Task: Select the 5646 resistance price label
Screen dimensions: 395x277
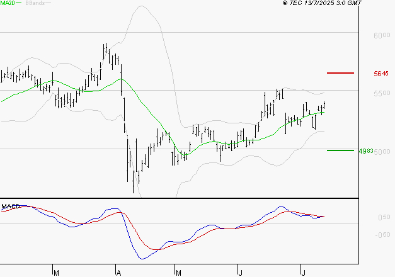Action: [x=381, y=74]
